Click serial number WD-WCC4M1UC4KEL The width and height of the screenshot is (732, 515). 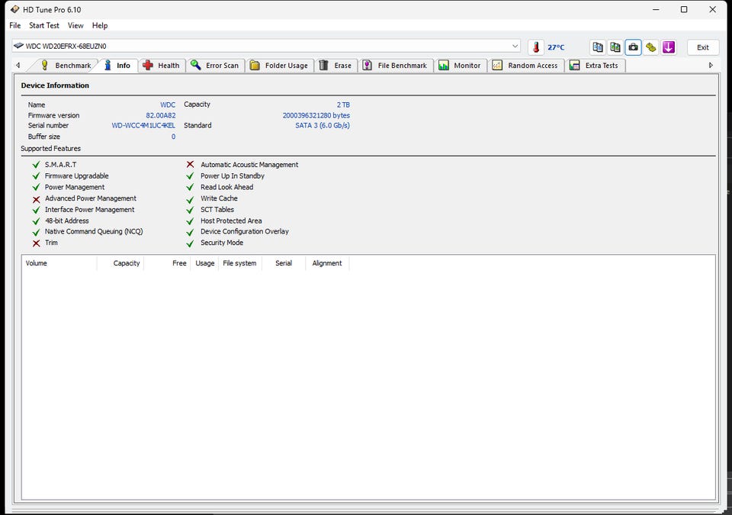click(x=143, y=125)
